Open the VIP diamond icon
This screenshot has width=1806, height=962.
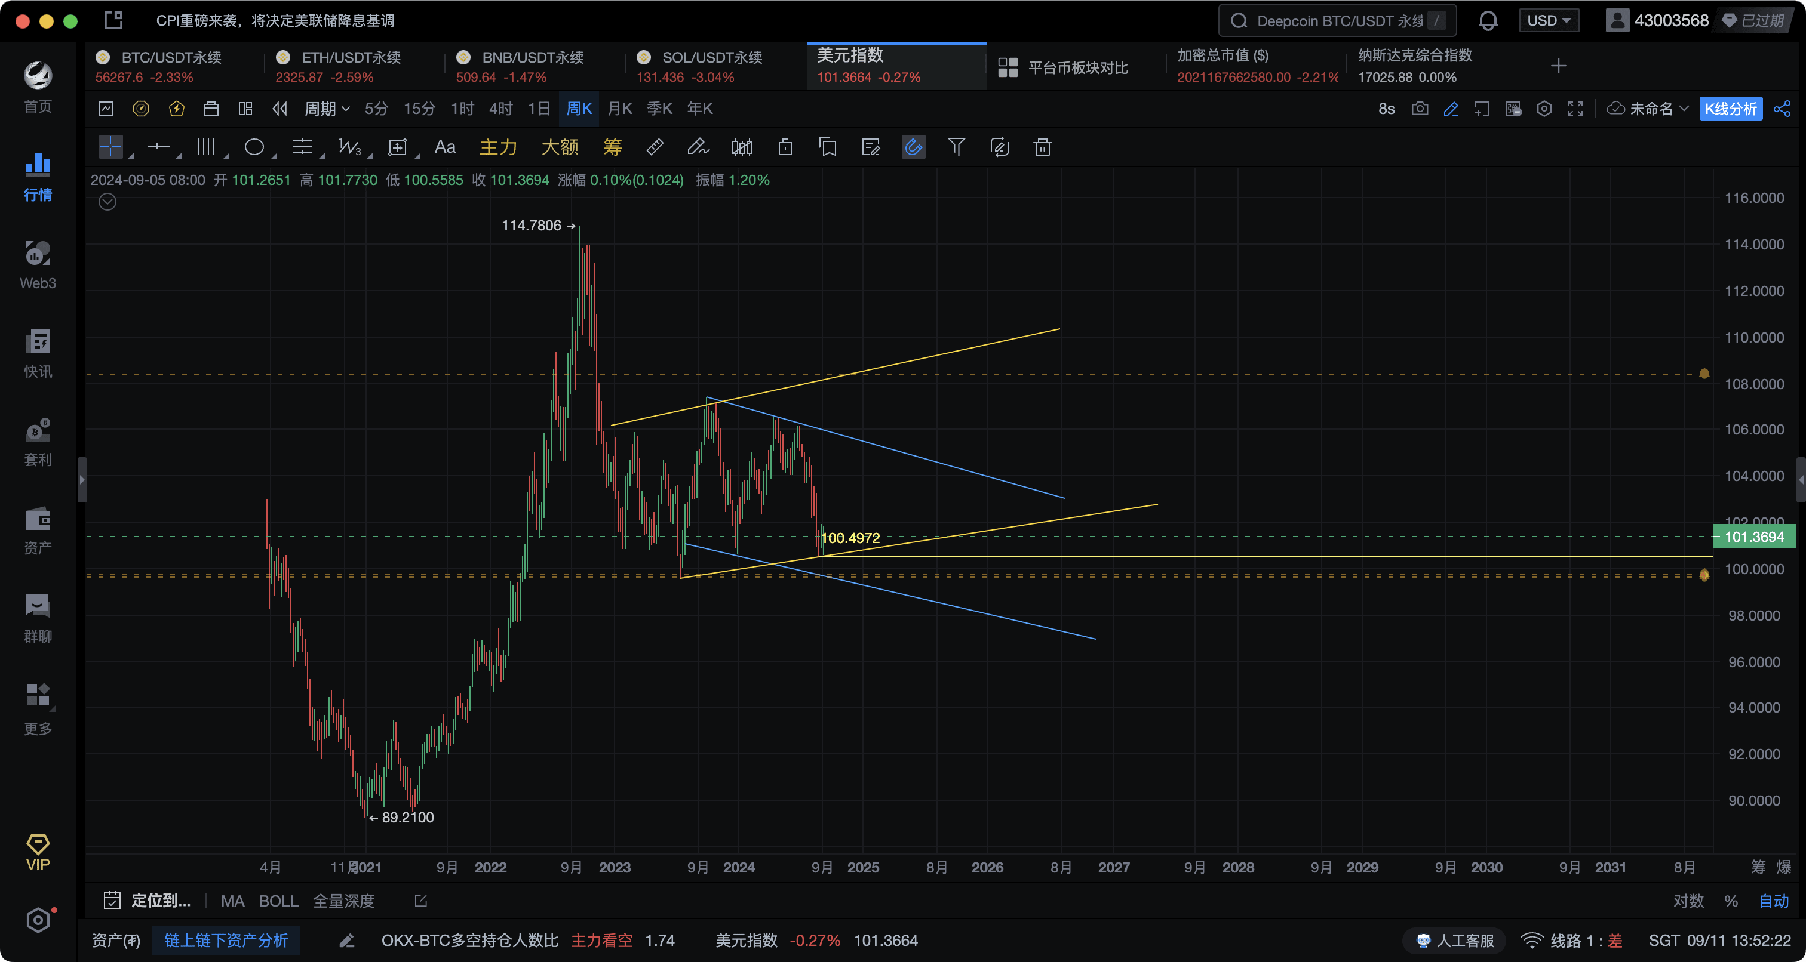(38, 851)
